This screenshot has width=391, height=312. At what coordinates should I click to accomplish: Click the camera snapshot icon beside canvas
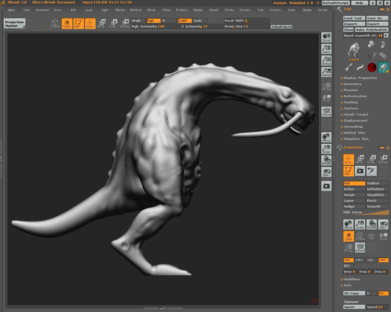click(326, 186)
